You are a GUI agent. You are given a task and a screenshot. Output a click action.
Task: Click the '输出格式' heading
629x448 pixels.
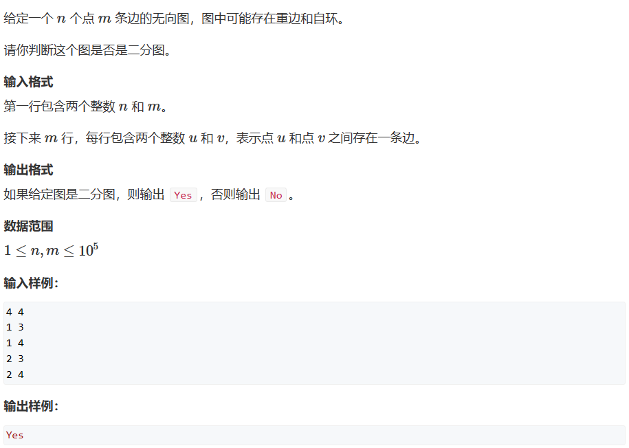pos(28,170)
